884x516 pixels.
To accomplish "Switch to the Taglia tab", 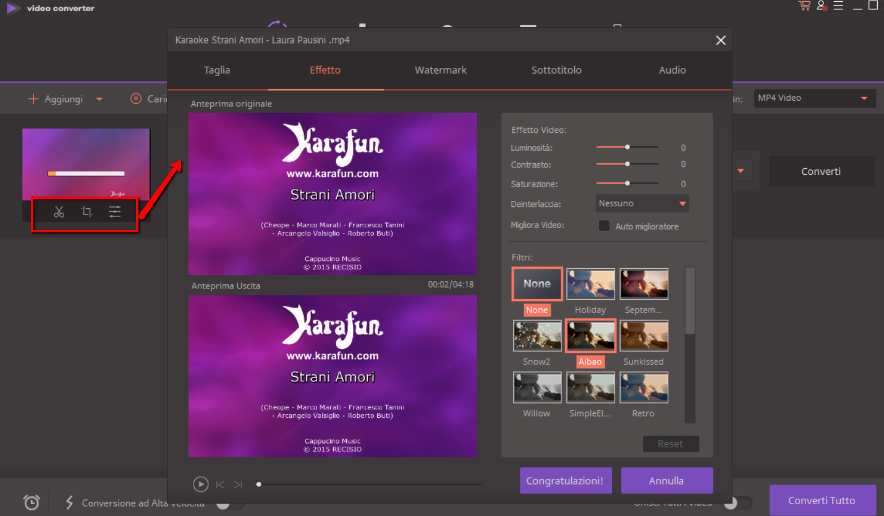I will [217, 70].
